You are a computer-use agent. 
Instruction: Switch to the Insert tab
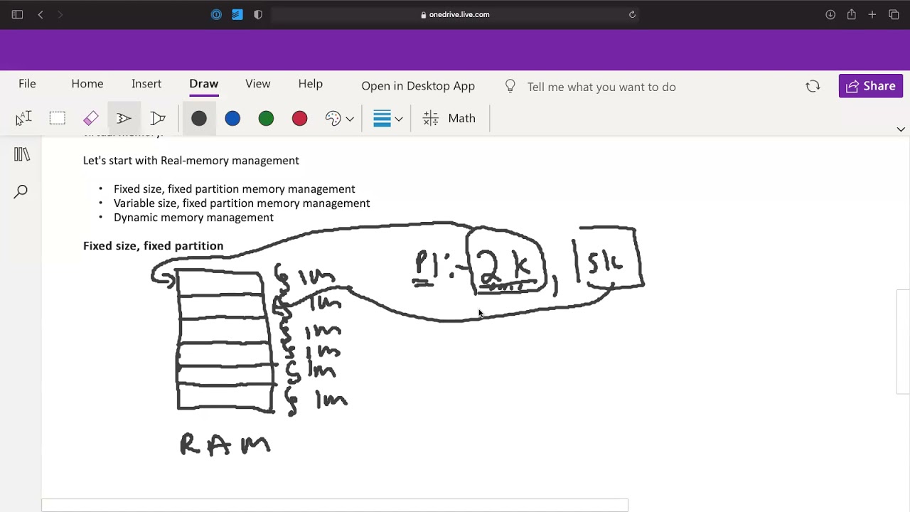[x=146, y=84]
